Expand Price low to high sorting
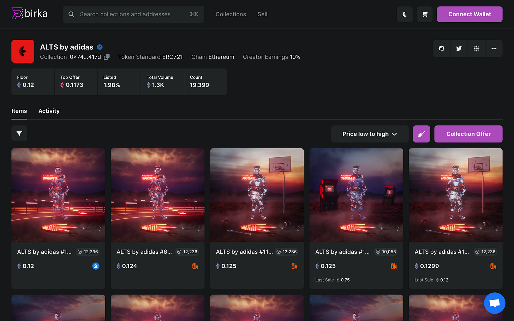The image size is (514, 321). point(370,134)
